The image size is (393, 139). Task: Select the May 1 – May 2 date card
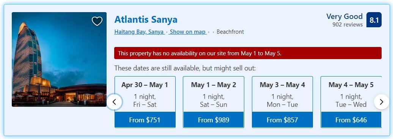214,102
